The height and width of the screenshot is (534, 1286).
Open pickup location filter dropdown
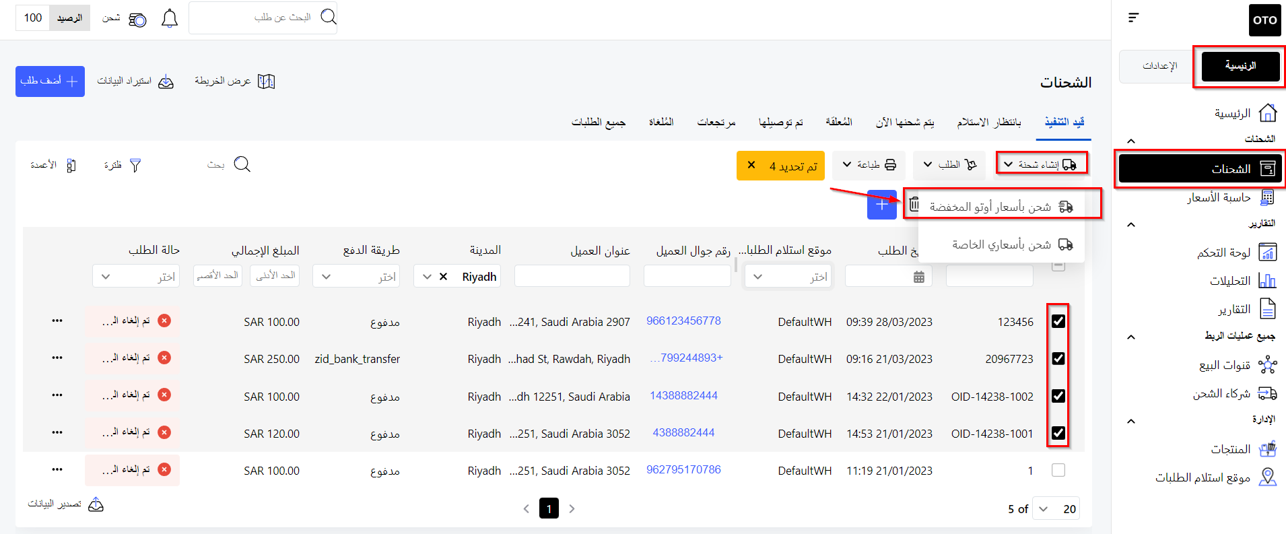[788, 277]
